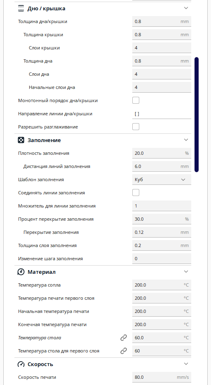Image resolution: width=211 pixels, height=385 pixels.
Task: Click the Температура сопла value field
Action: pyautogui.click(x=162, y=285)
